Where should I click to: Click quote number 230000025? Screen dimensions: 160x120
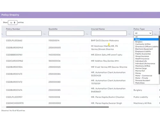[54, 67]
